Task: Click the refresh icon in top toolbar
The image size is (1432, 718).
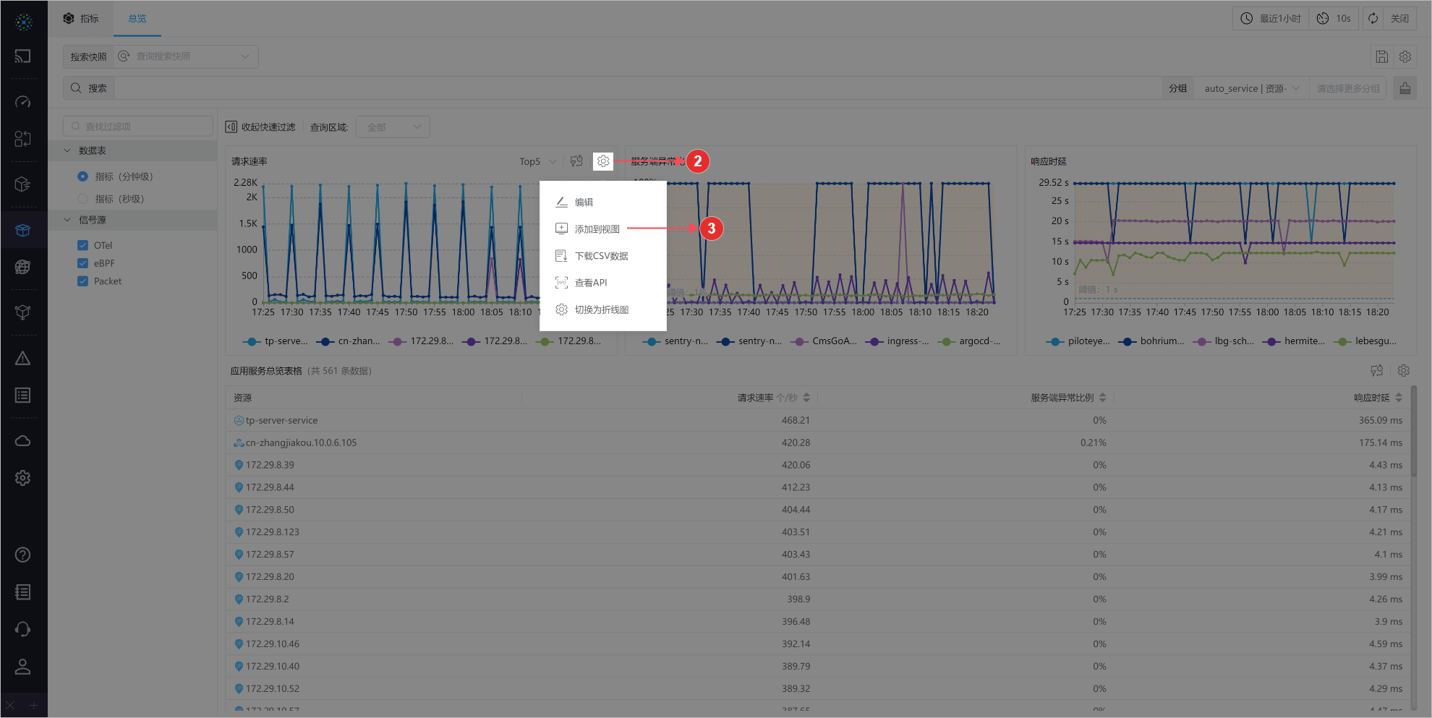Action: pyautogui.click(x=1373, y=19)
